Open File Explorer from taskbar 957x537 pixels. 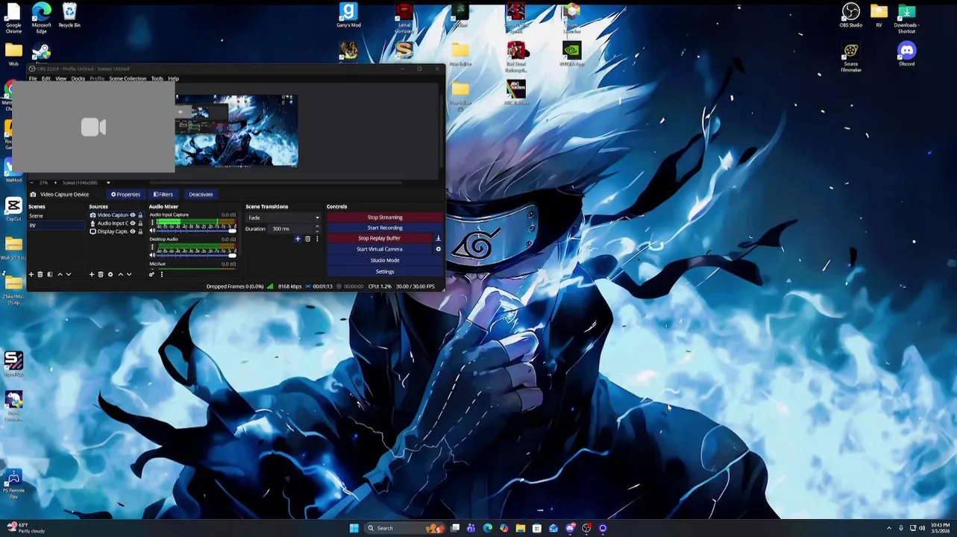point(521,528)
